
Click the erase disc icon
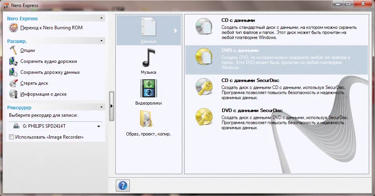coord(13,83)
